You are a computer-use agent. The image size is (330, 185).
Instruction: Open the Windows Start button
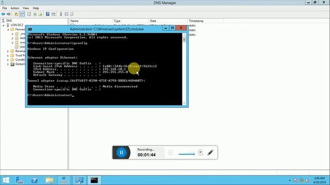tap(6, 180)
